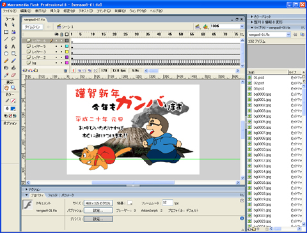The image size is (307, 233).
Task: Open the ウィンドウ menu
Action: coord(138,11)
